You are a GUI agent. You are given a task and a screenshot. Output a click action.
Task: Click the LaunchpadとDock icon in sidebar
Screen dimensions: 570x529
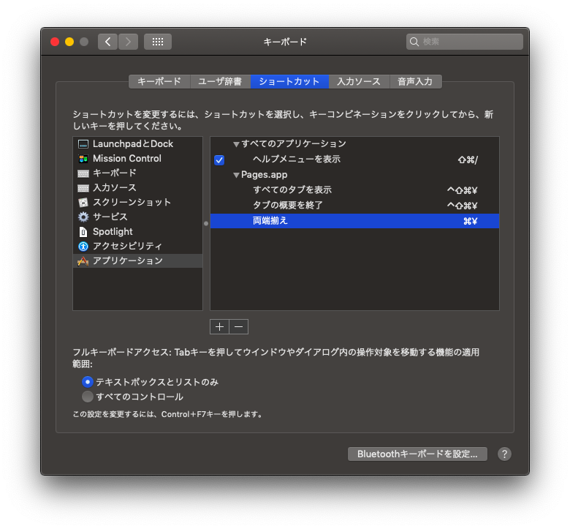(83, 144)
